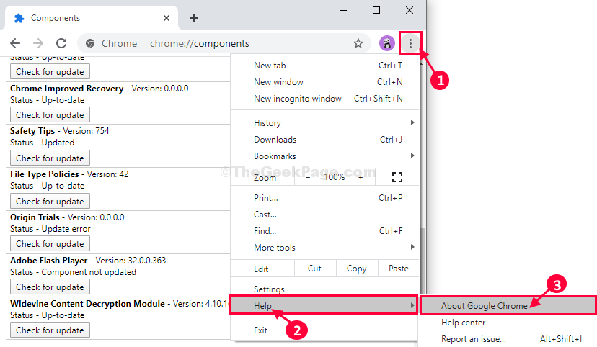The height and width of the screenshot is (347, 597).
Task: Click the File Type Policies heading
Action: 45,174
